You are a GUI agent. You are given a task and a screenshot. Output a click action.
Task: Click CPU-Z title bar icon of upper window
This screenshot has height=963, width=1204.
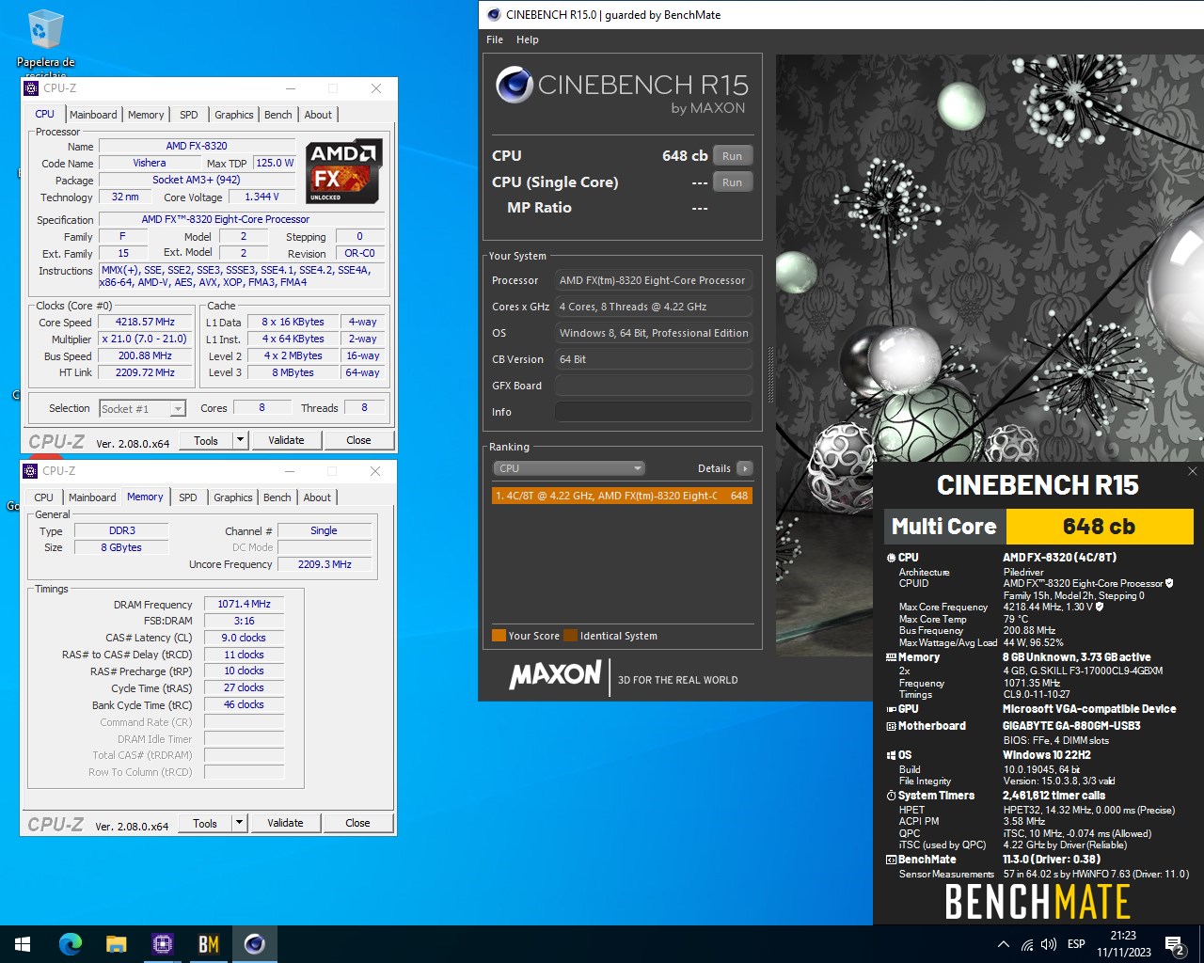(31, 88)
